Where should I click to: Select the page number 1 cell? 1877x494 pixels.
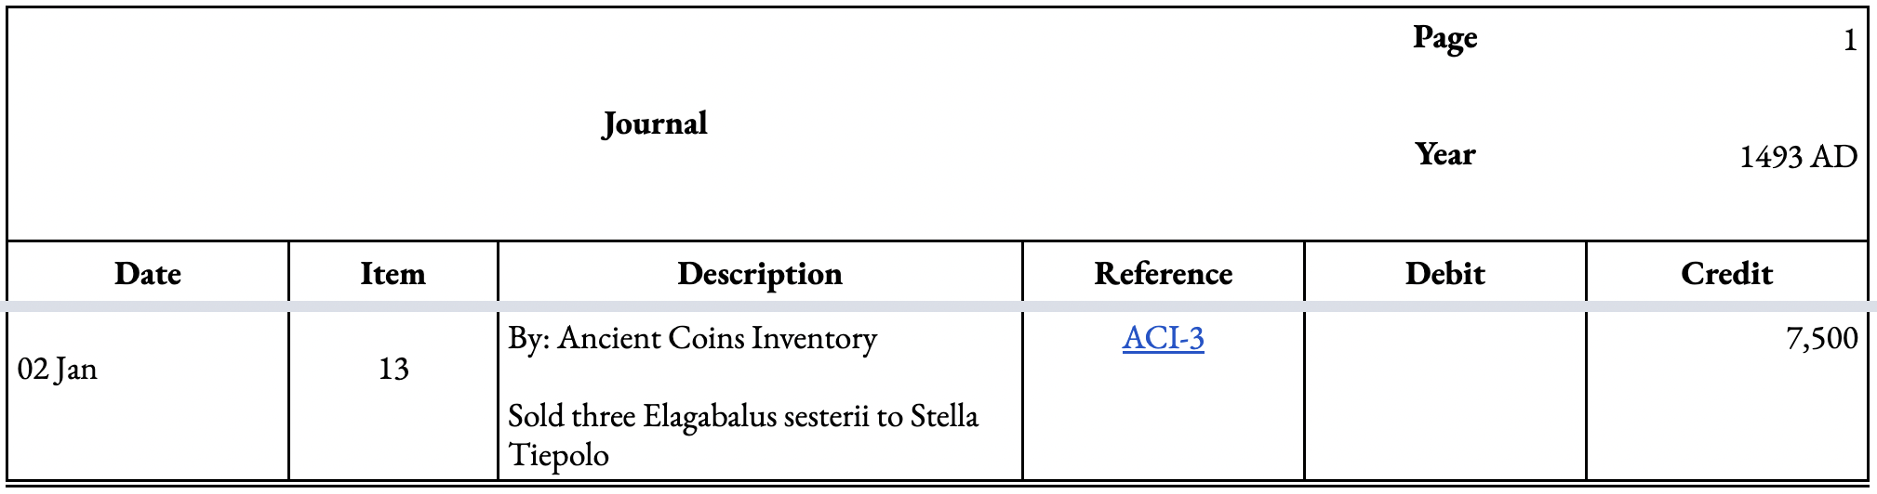1727,39
